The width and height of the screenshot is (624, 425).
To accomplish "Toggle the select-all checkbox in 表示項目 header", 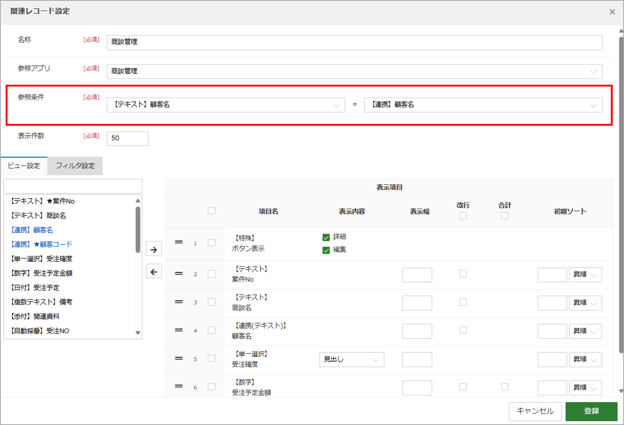I will (212, 211).
